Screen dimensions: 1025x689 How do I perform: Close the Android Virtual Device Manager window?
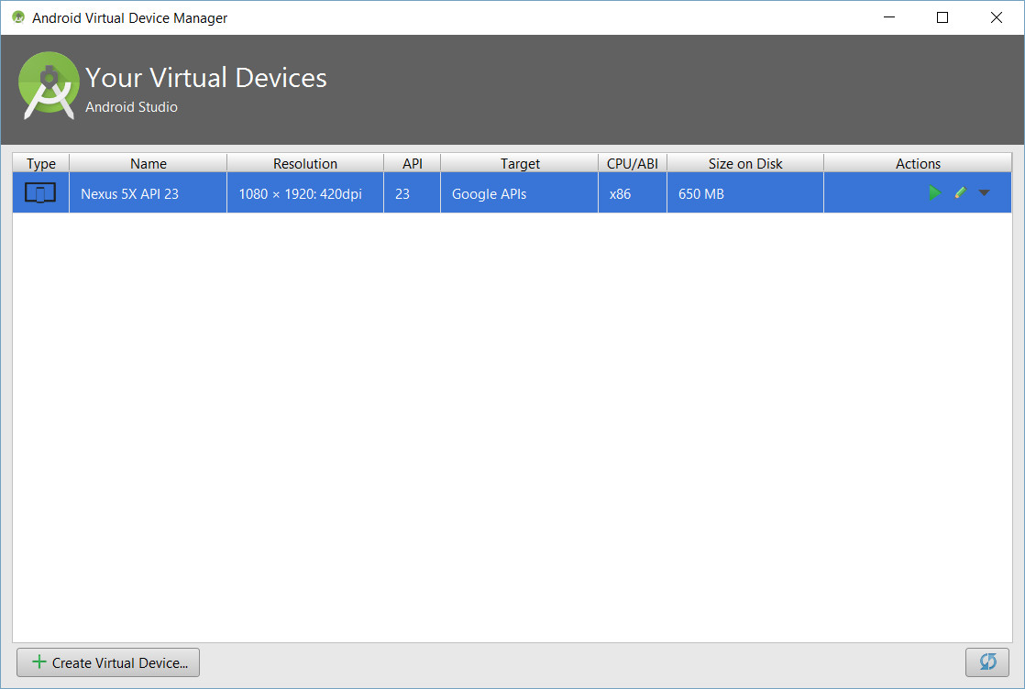point(997,17)
